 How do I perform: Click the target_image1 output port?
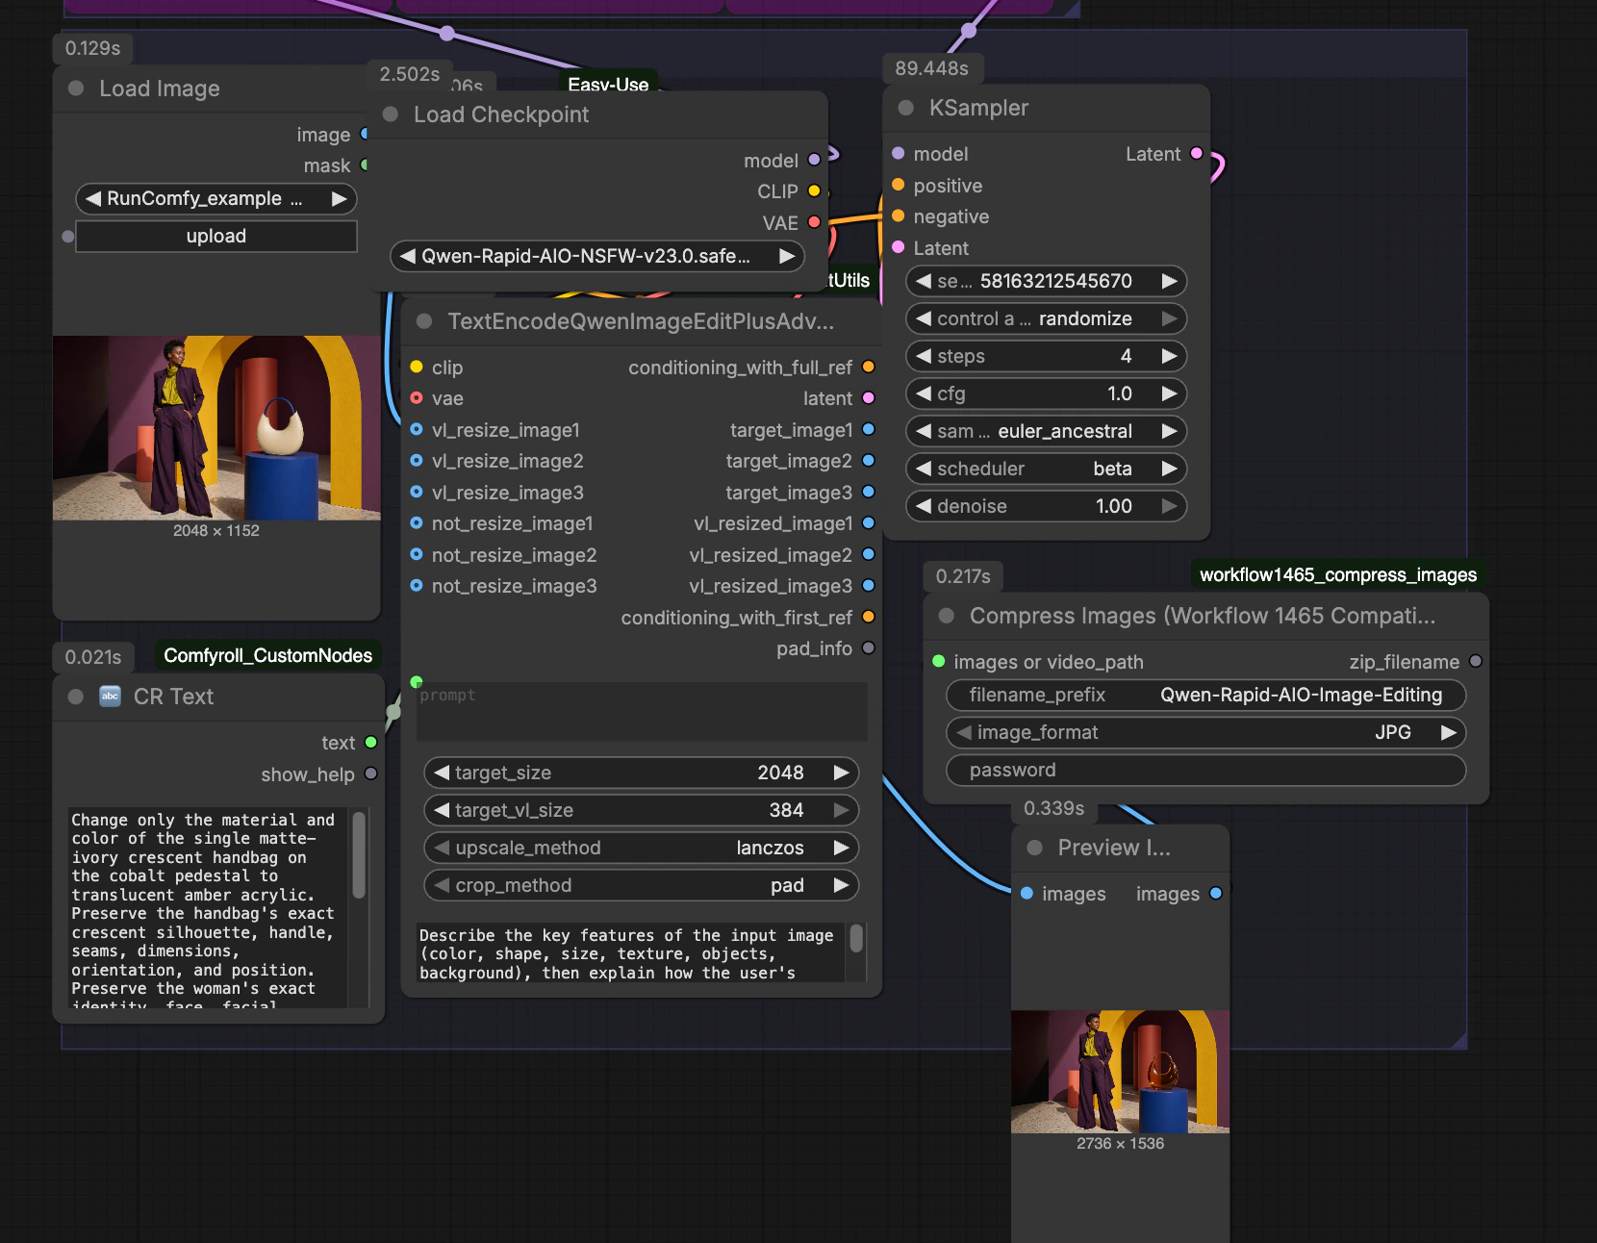869,429
